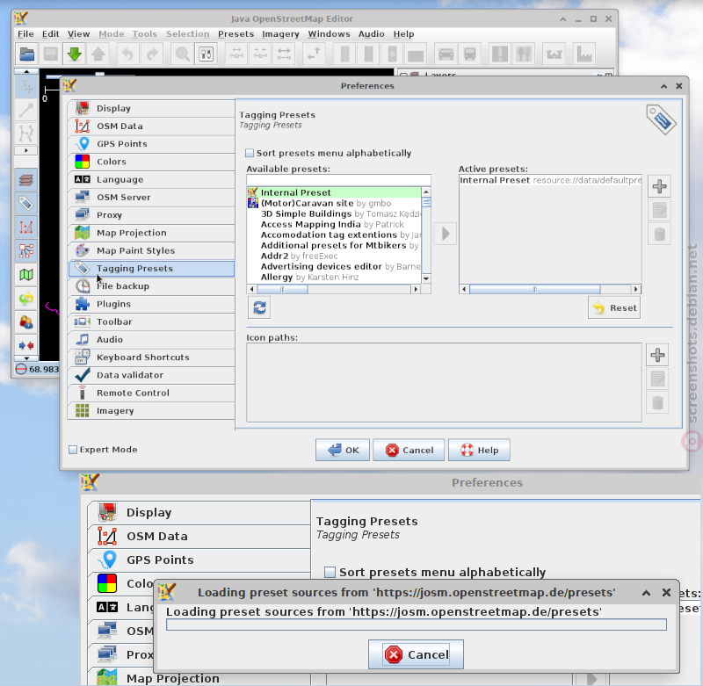The height and width of the screenshot is (686, 703).
Task: Click the delete active preset trash icon
Action: [660, 234]
